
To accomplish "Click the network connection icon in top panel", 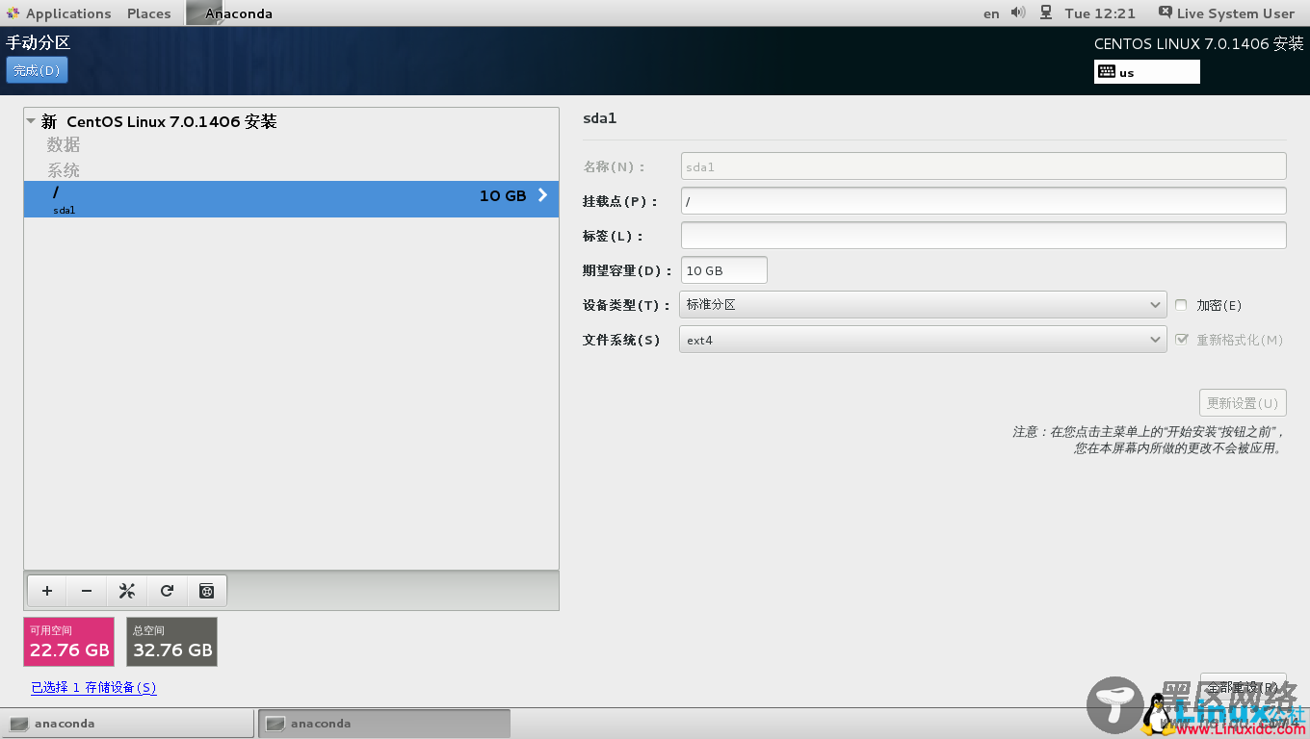I will 1046,13.
